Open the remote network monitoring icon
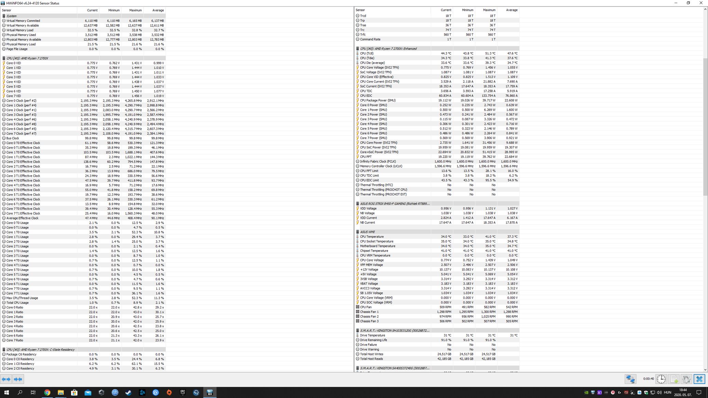 (x=630, y=379)
